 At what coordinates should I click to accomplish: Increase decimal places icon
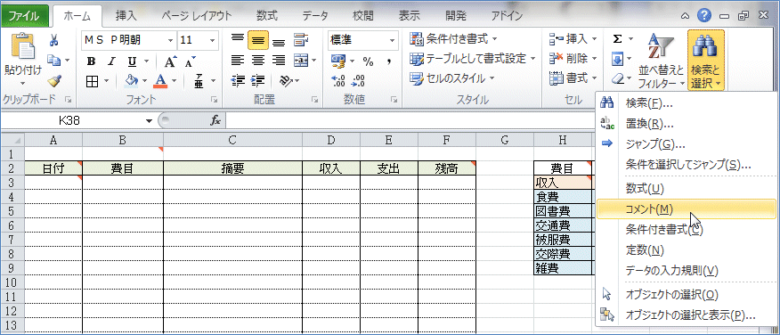(x=338, y=81)
